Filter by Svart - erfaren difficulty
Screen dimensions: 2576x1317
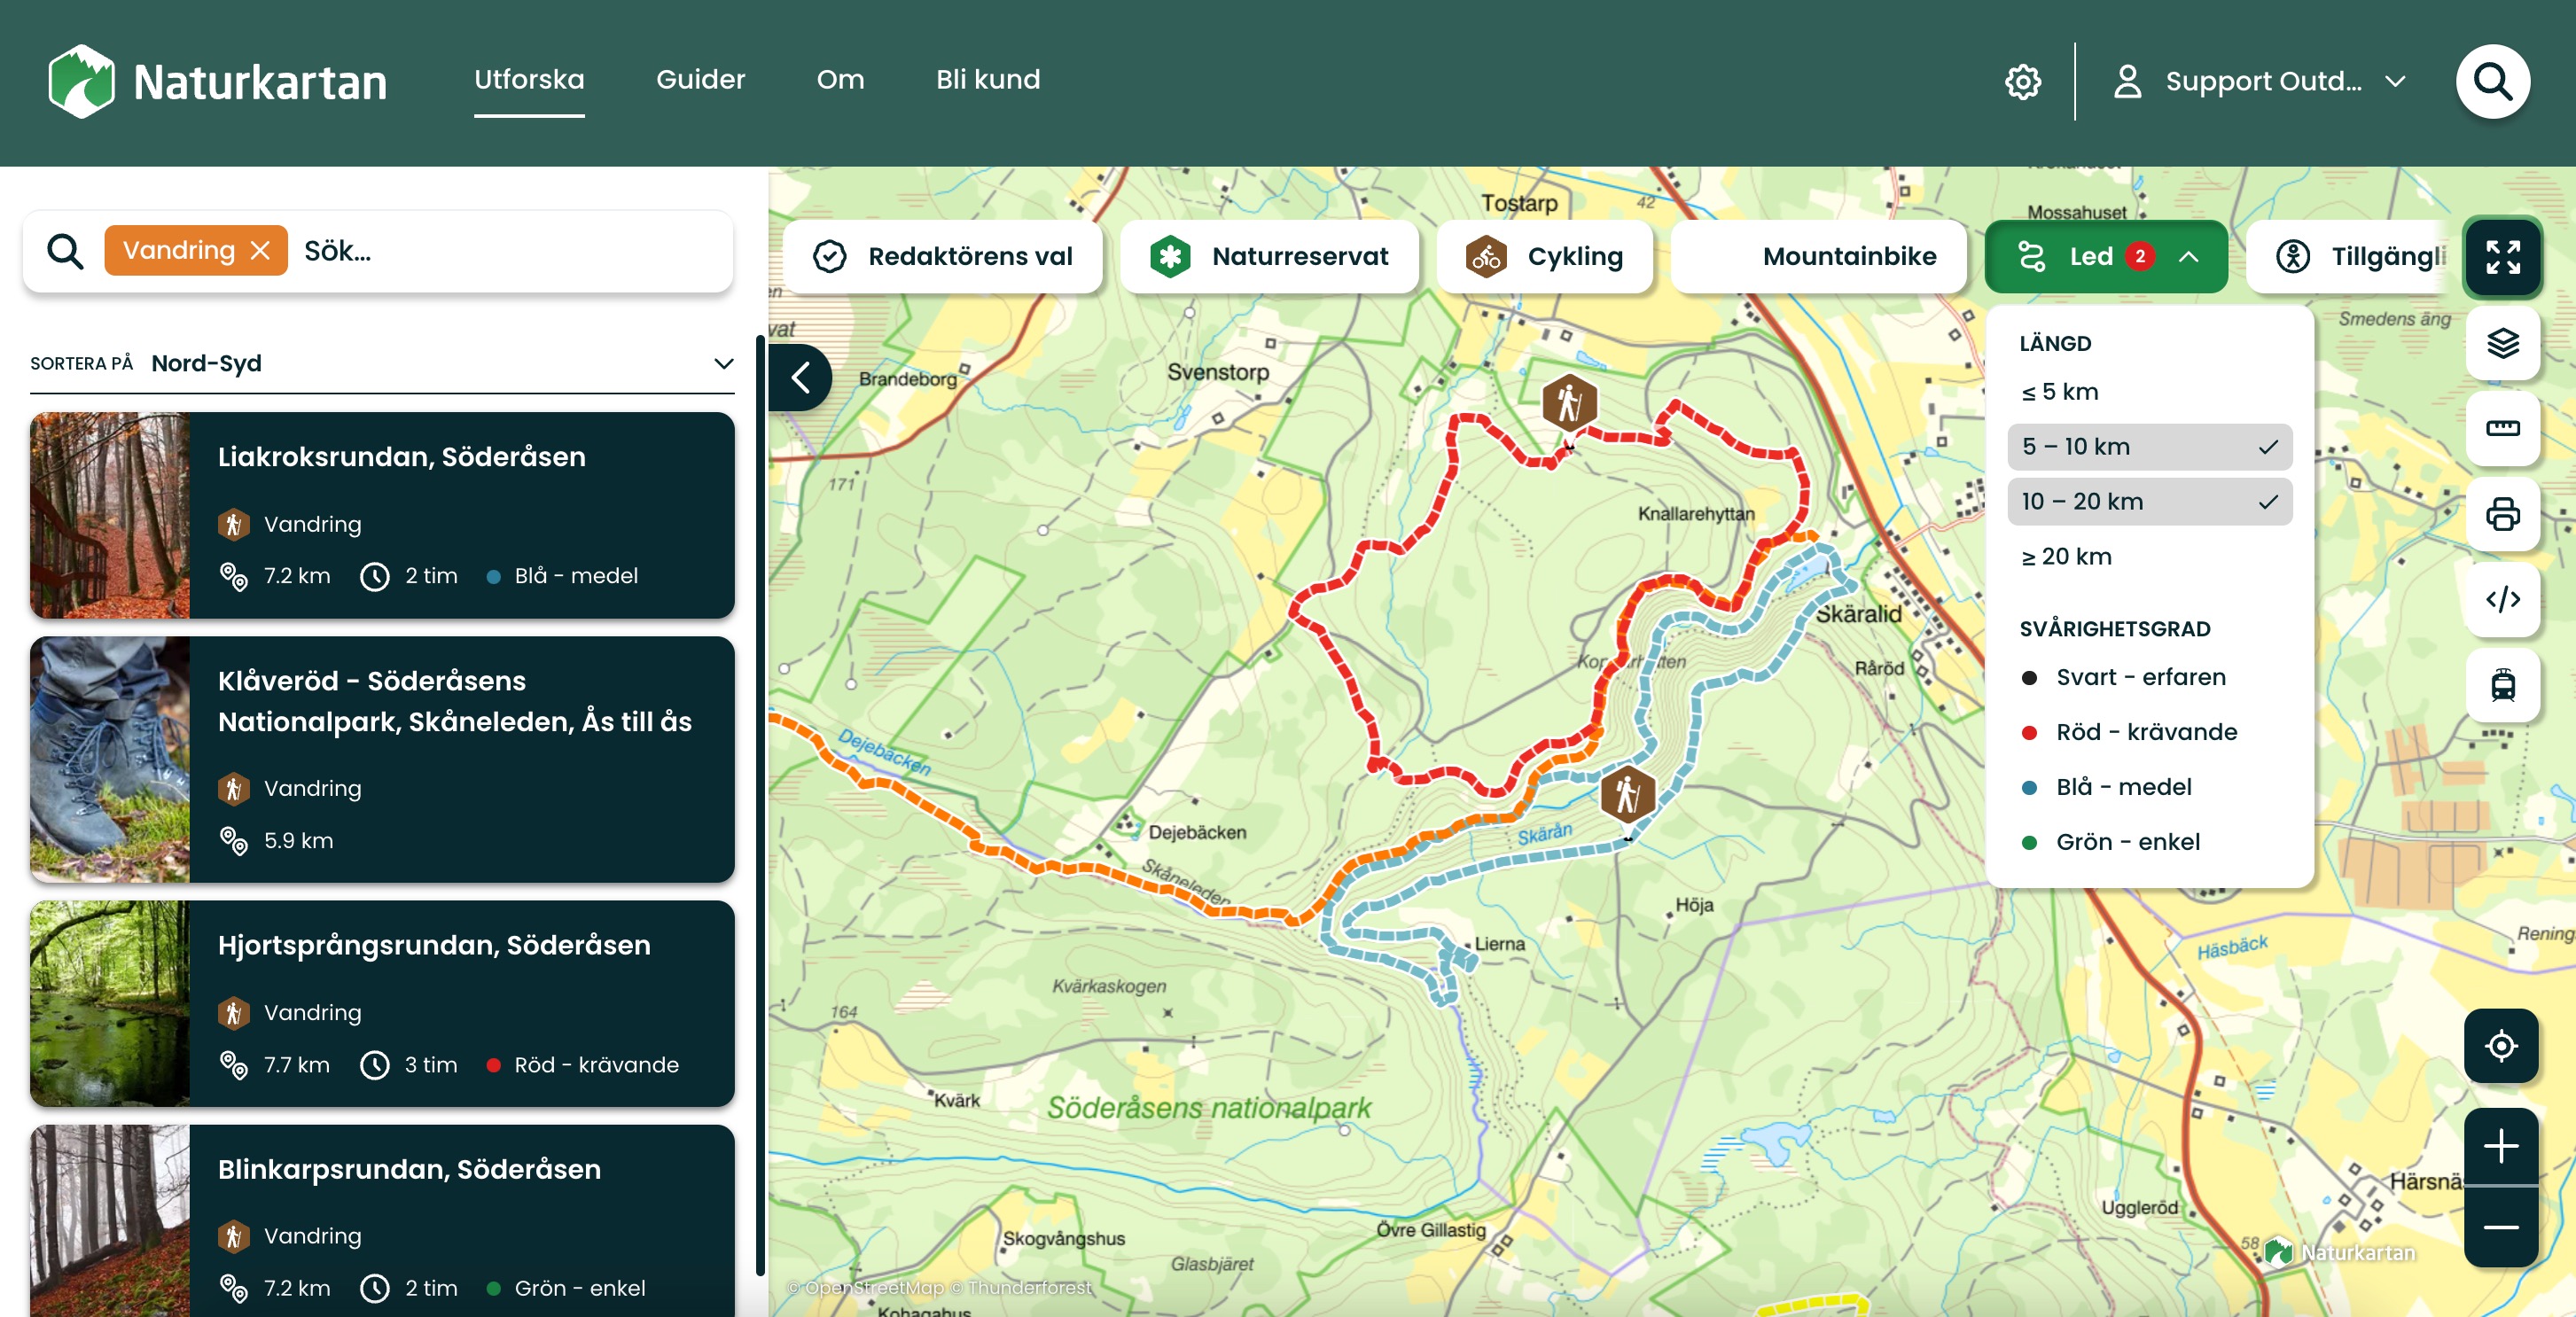(x=2123, y=677)
